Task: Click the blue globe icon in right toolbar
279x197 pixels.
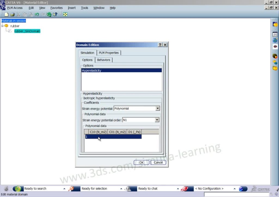Action: coord(275,40)
